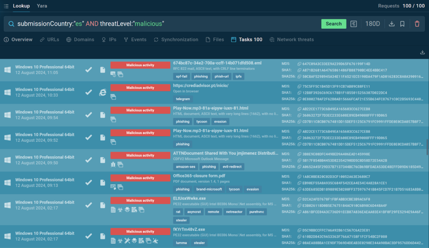Viewport: 429px width, 248px height.
Task: Click the asyncrat tag
Action: click(x=194, y=212)
